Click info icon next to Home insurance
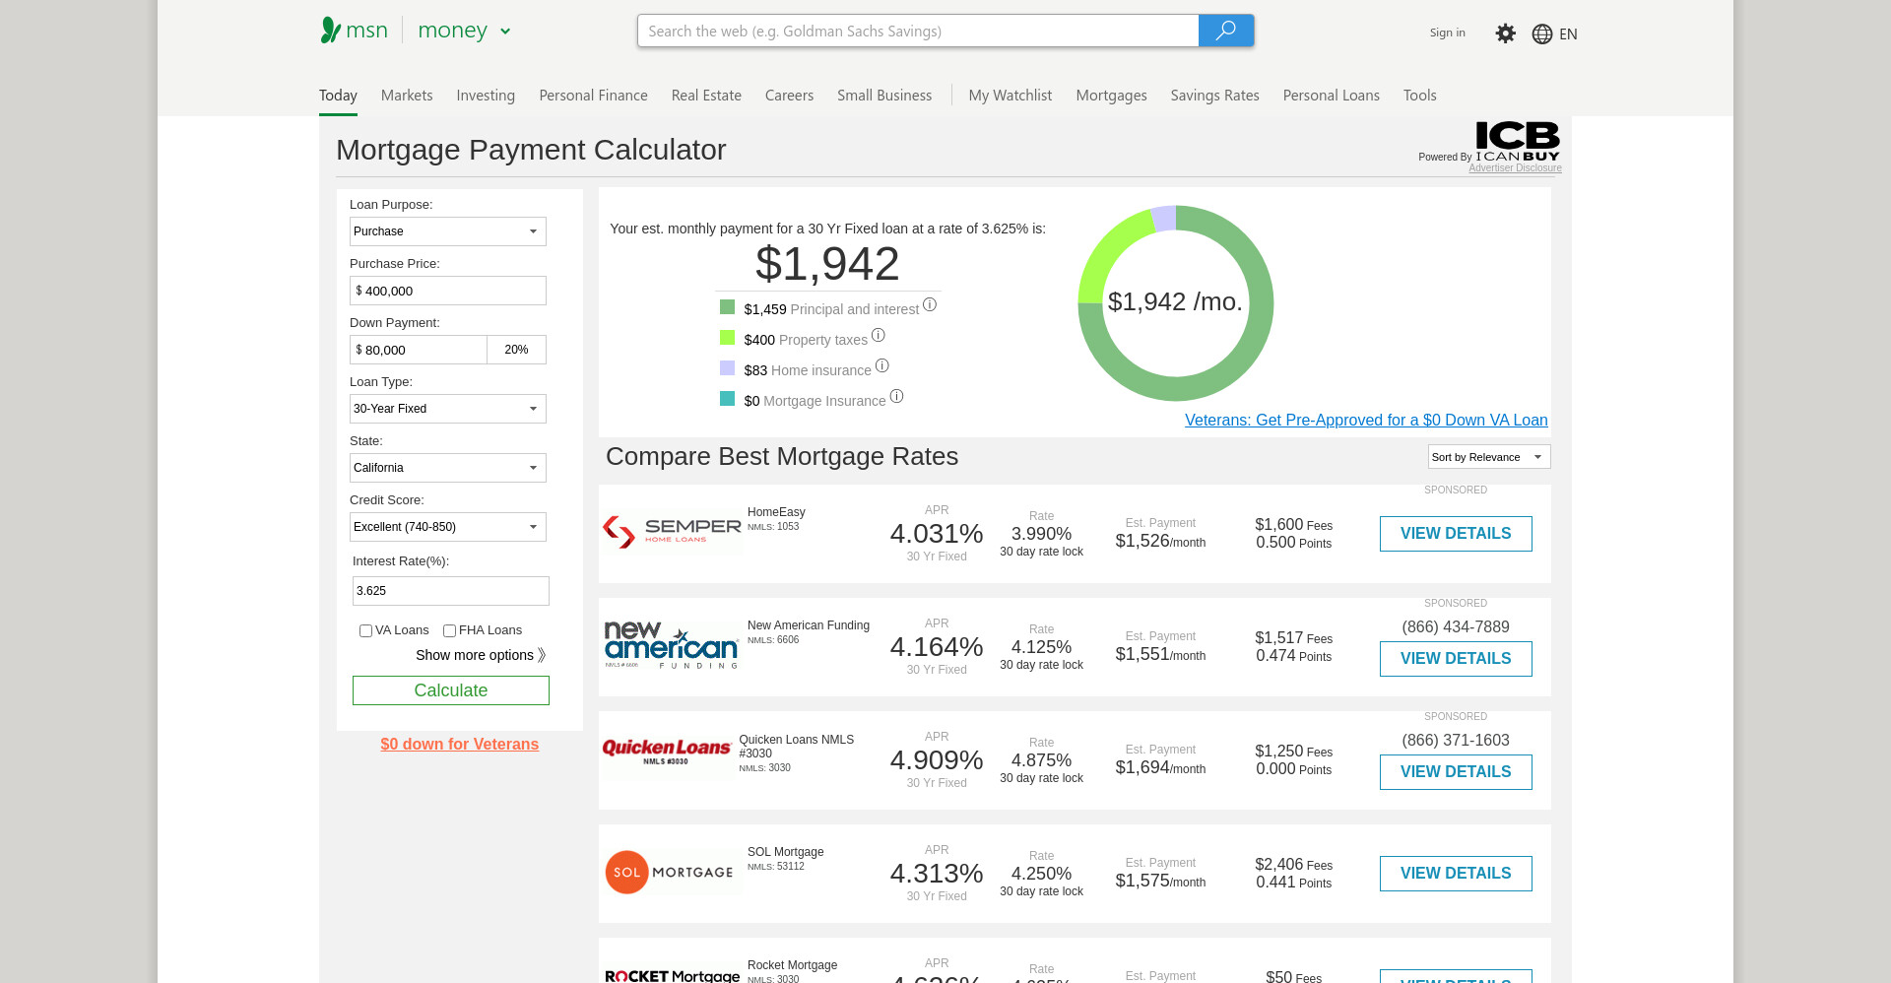The height and width of the screenshot is (983, 1891). point(882,366)
